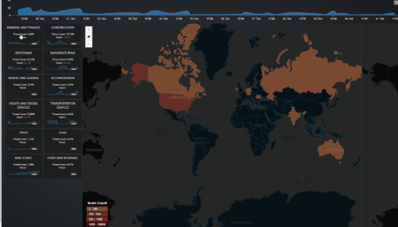Click the trend arrow on Infocomm card

(x=29, y=63)
